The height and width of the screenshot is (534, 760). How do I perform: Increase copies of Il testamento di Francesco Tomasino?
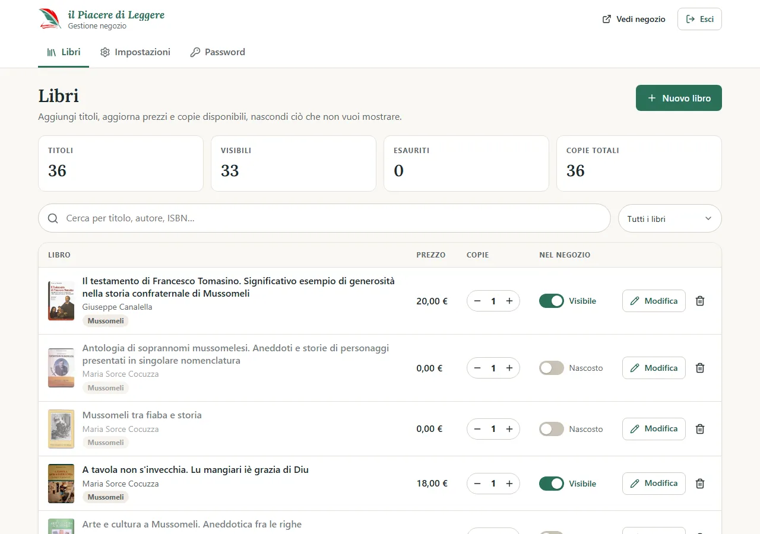(x=509, y=301)
